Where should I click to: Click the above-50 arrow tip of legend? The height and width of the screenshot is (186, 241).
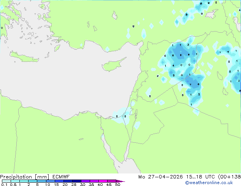click(x=121, y=181)
